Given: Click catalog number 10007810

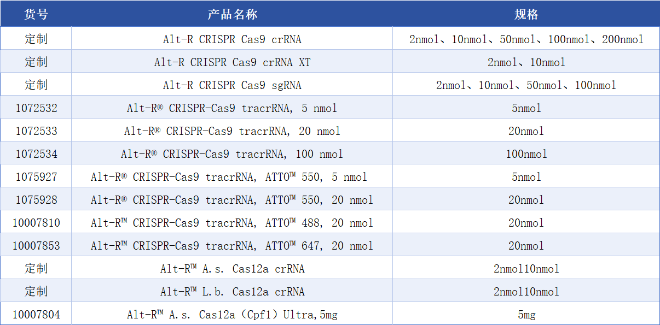Looking at the screenshot, I should point(36,223).
